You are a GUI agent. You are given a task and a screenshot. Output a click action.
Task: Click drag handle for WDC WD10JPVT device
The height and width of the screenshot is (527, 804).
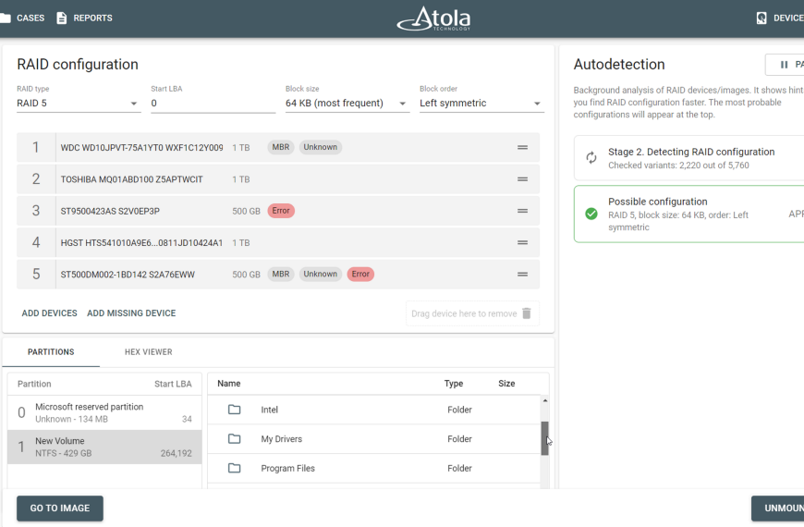point(522,147)
